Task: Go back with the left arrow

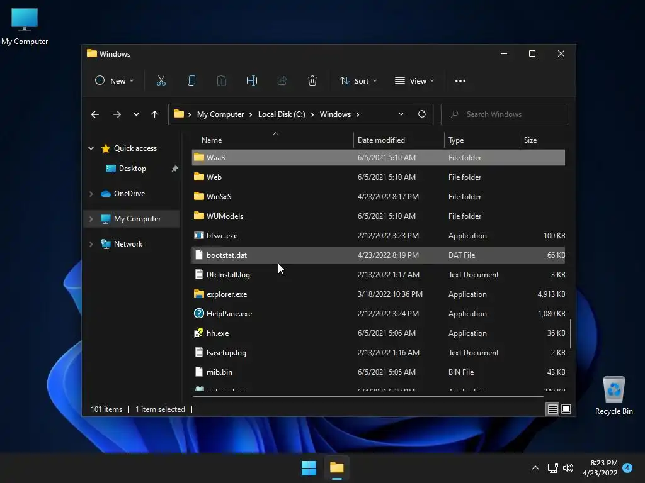Action: (x=95, y=114)
